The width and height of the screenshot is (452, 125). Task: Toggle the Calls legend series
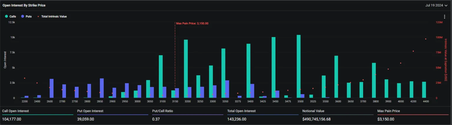(11, 16)
